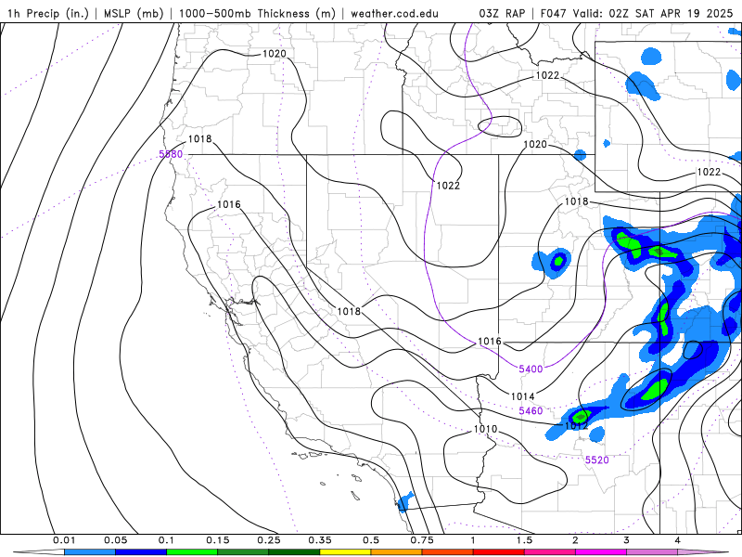Click the weather.cod.edu text
742x557 pixels.
[394, 13]
